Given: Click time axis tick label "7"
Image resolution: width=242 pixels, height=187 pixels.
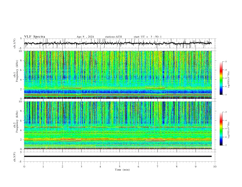Looking at the screenshot, I should (158, 167).
